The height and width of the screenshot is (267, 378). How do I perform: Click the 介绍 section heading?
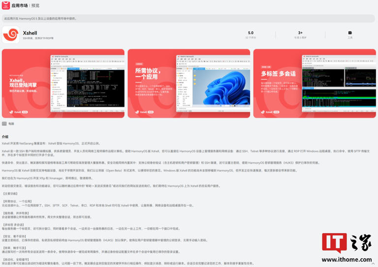[x=5, y=137]
